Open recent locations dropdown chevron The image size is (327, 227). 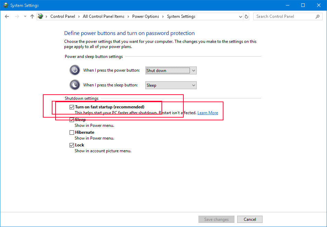pos(25,16)
